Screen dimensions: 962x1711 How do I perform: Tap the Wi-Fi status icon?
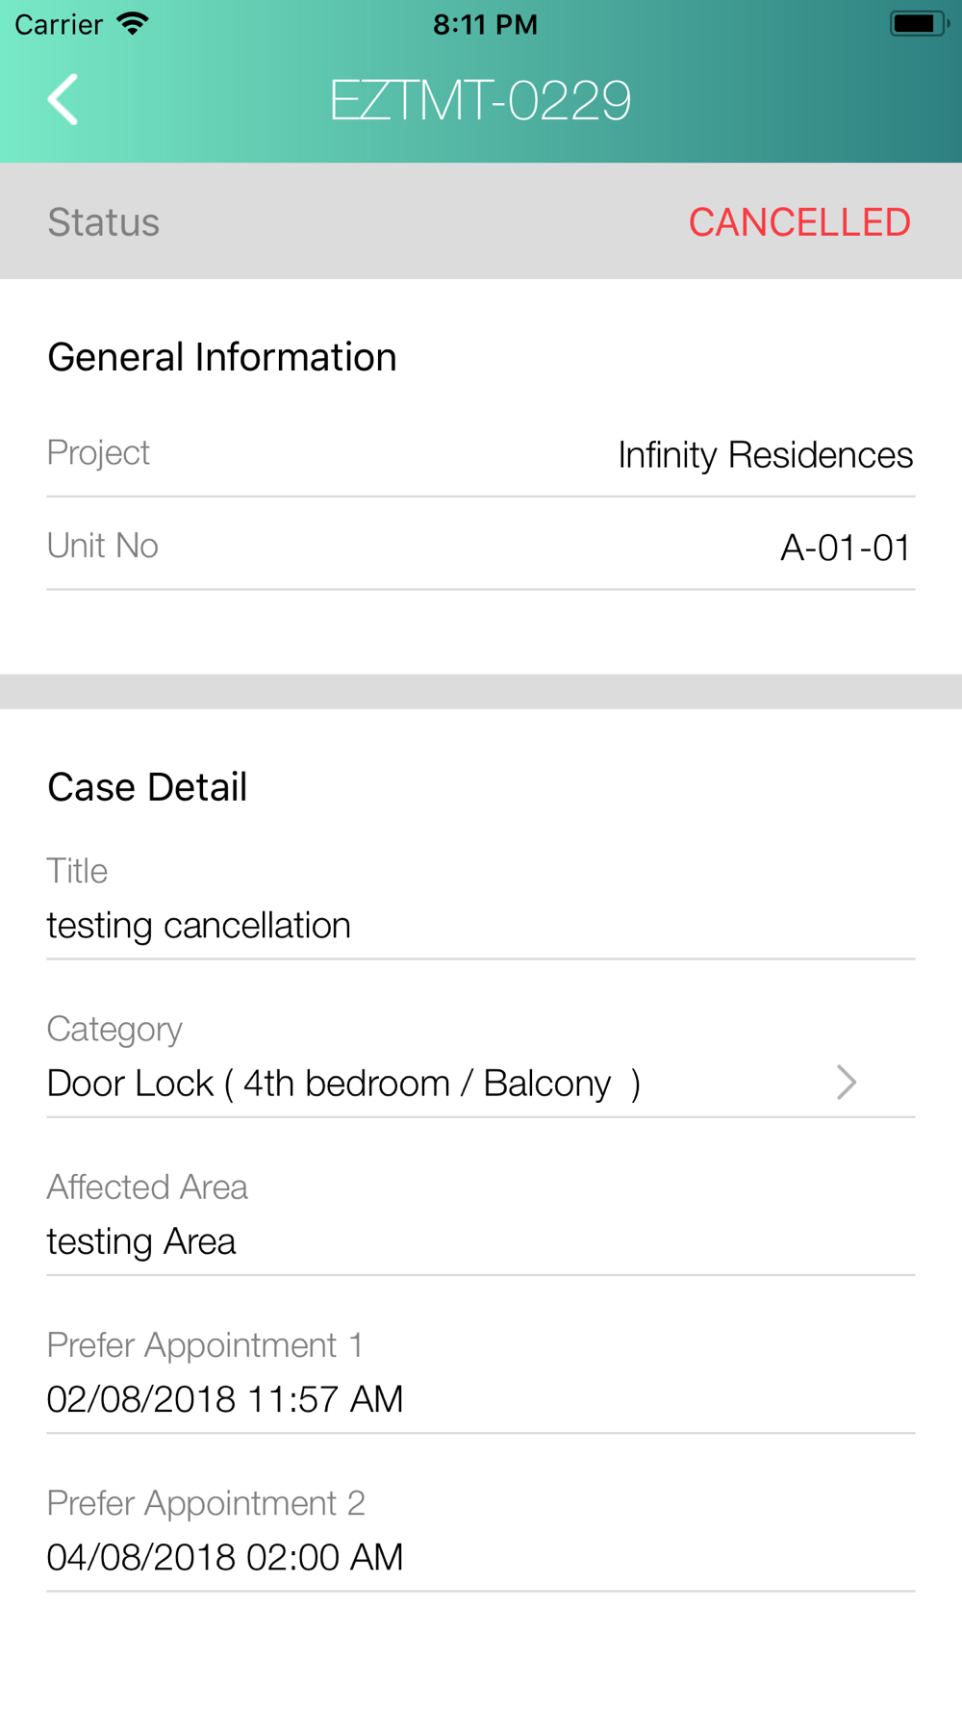coord(132,23)
